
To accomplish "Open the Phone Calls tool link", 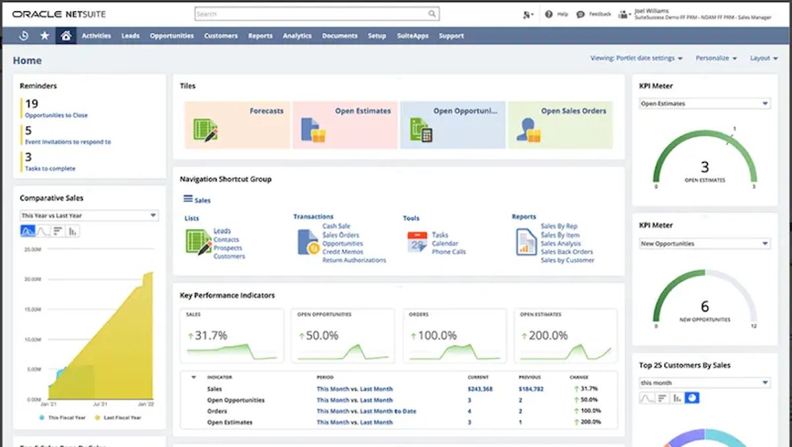I will coord(449,252).
